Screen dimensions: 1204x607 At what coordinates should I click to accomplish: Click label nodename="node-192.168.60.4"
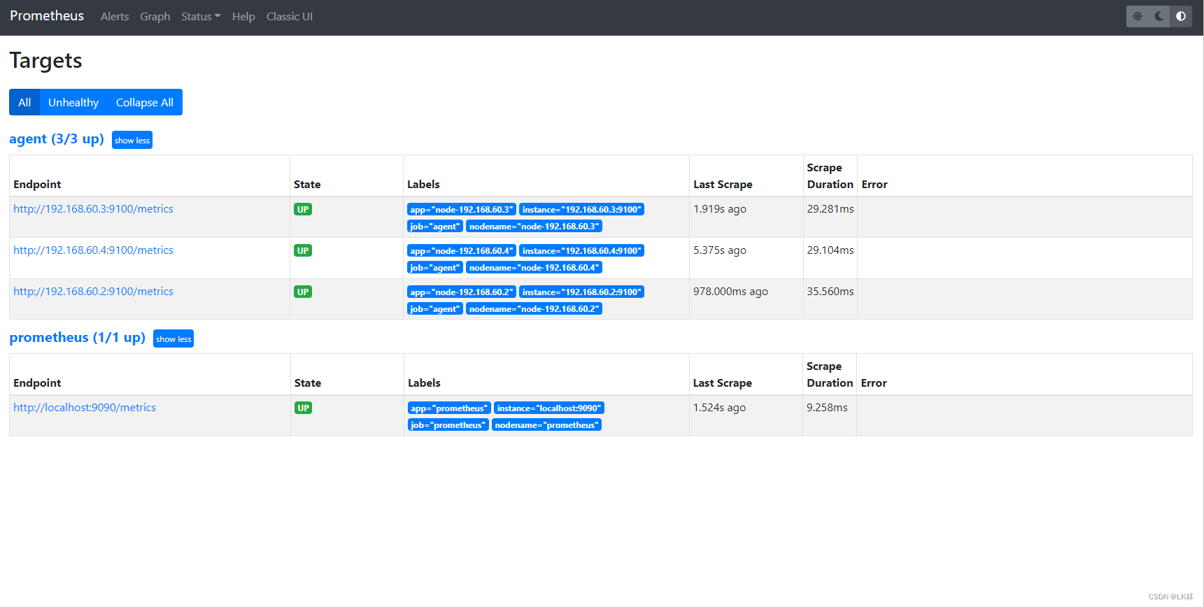[x=534, y=267]
